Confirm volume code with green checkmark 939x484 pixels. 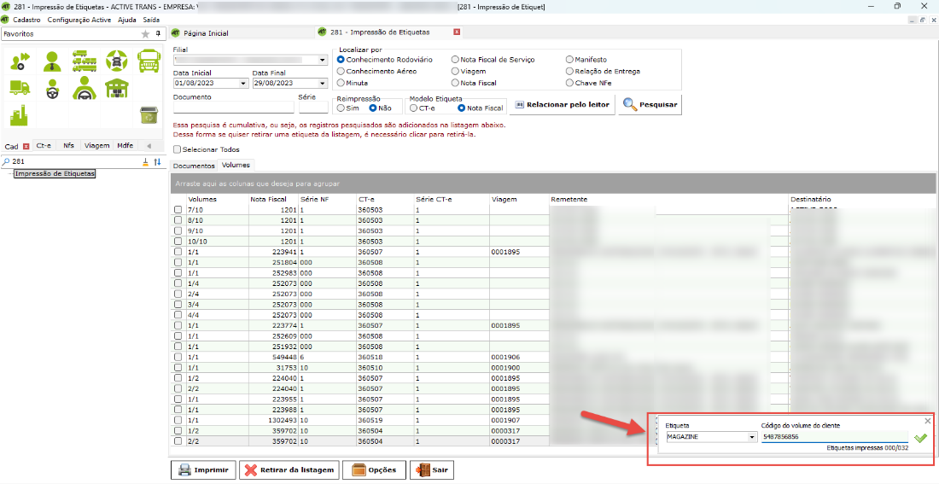coord(920,438)
